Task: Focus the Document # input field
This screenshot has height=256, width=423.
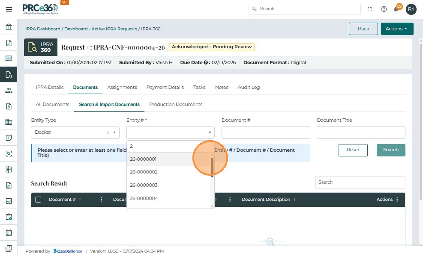Action: (266, 132)
